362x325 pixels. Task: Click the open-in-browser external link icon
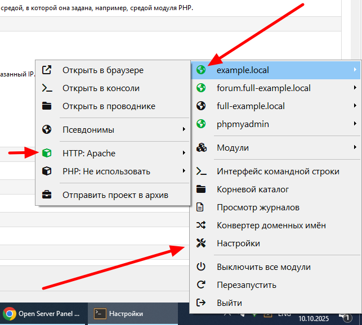pyautogui.click(x=47, y=70)
